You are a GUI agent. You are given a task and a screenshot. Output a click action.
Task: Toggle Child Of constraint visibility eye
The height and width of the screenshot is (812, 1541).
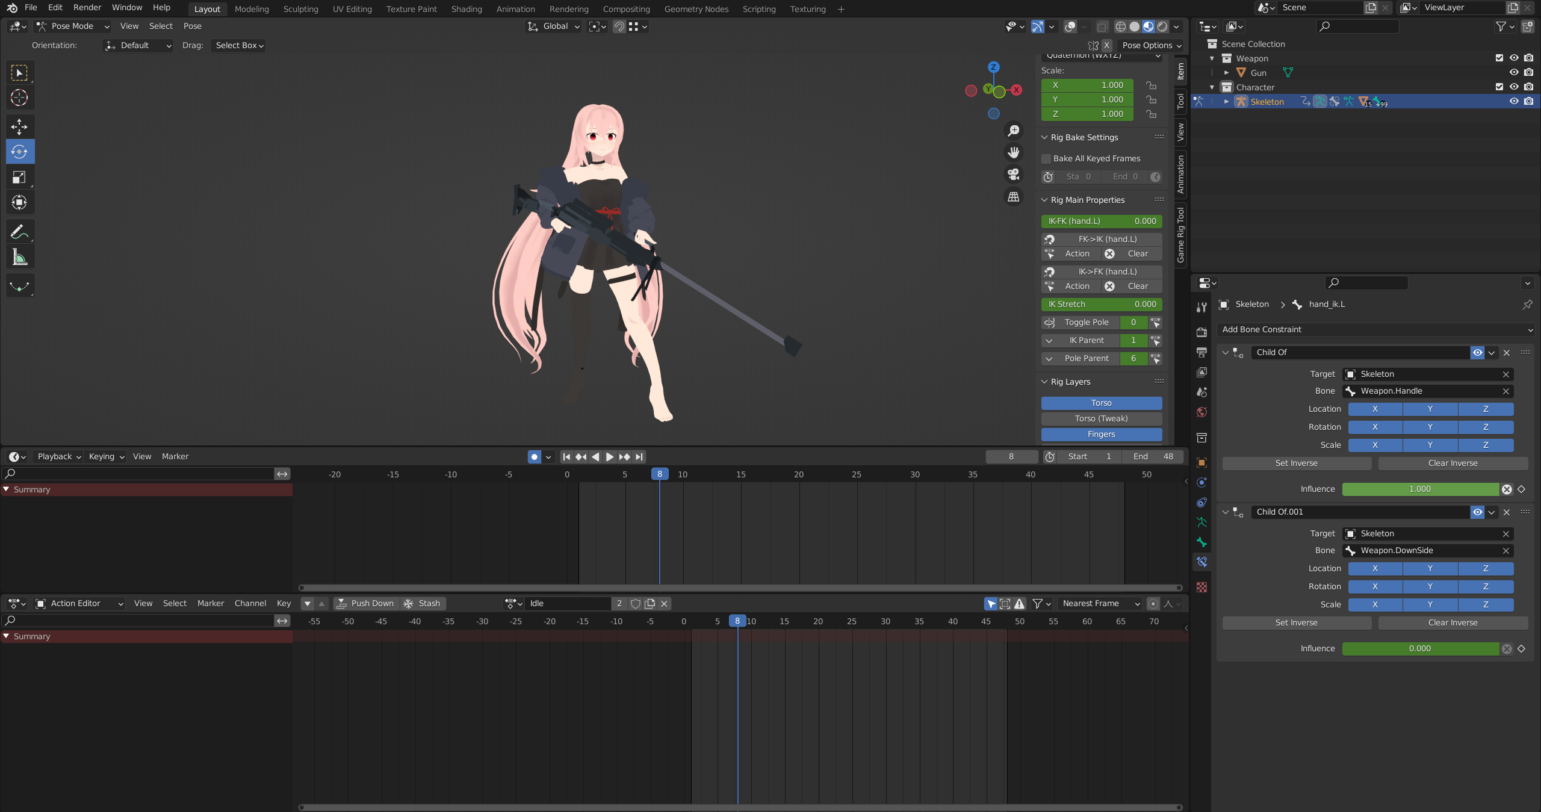click(x=1477, y=353)
